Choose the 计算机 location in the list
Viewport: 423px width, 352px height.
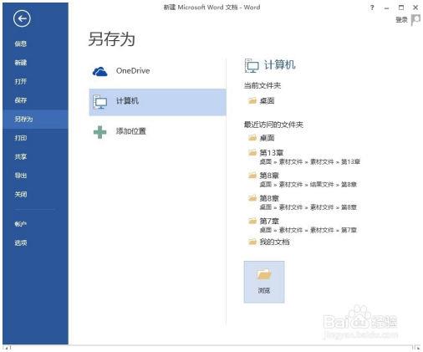tap(157, 102)
